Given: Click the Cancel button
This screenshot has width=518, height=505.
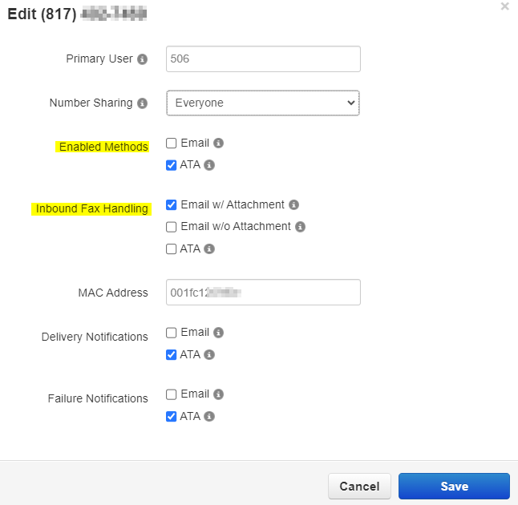Looking at the screenshot, I should point(359,487).
